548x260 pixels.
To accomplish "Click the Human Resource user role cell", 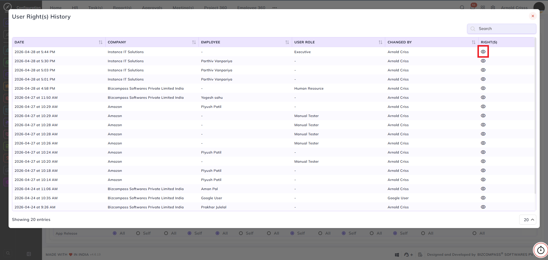I will [309, 88].
